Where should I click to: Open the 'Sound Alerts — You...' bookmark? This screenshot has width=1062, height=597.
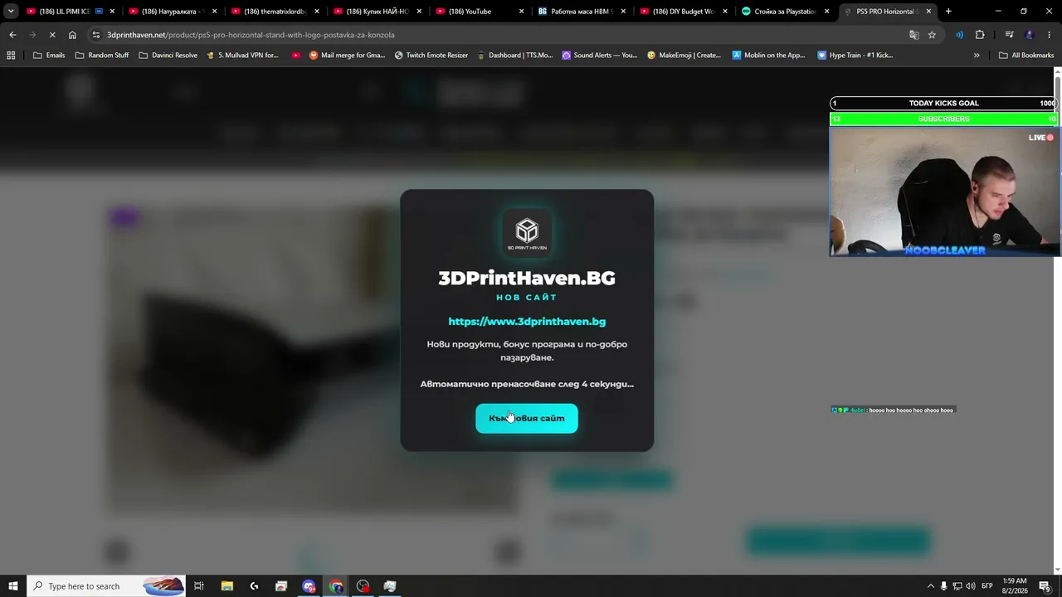[600, 56]
